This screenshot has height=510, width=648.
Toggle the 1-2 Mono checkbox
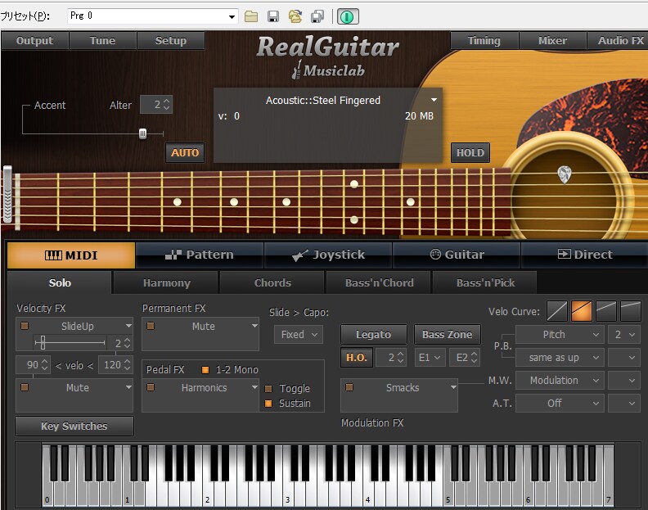(205, 370)
